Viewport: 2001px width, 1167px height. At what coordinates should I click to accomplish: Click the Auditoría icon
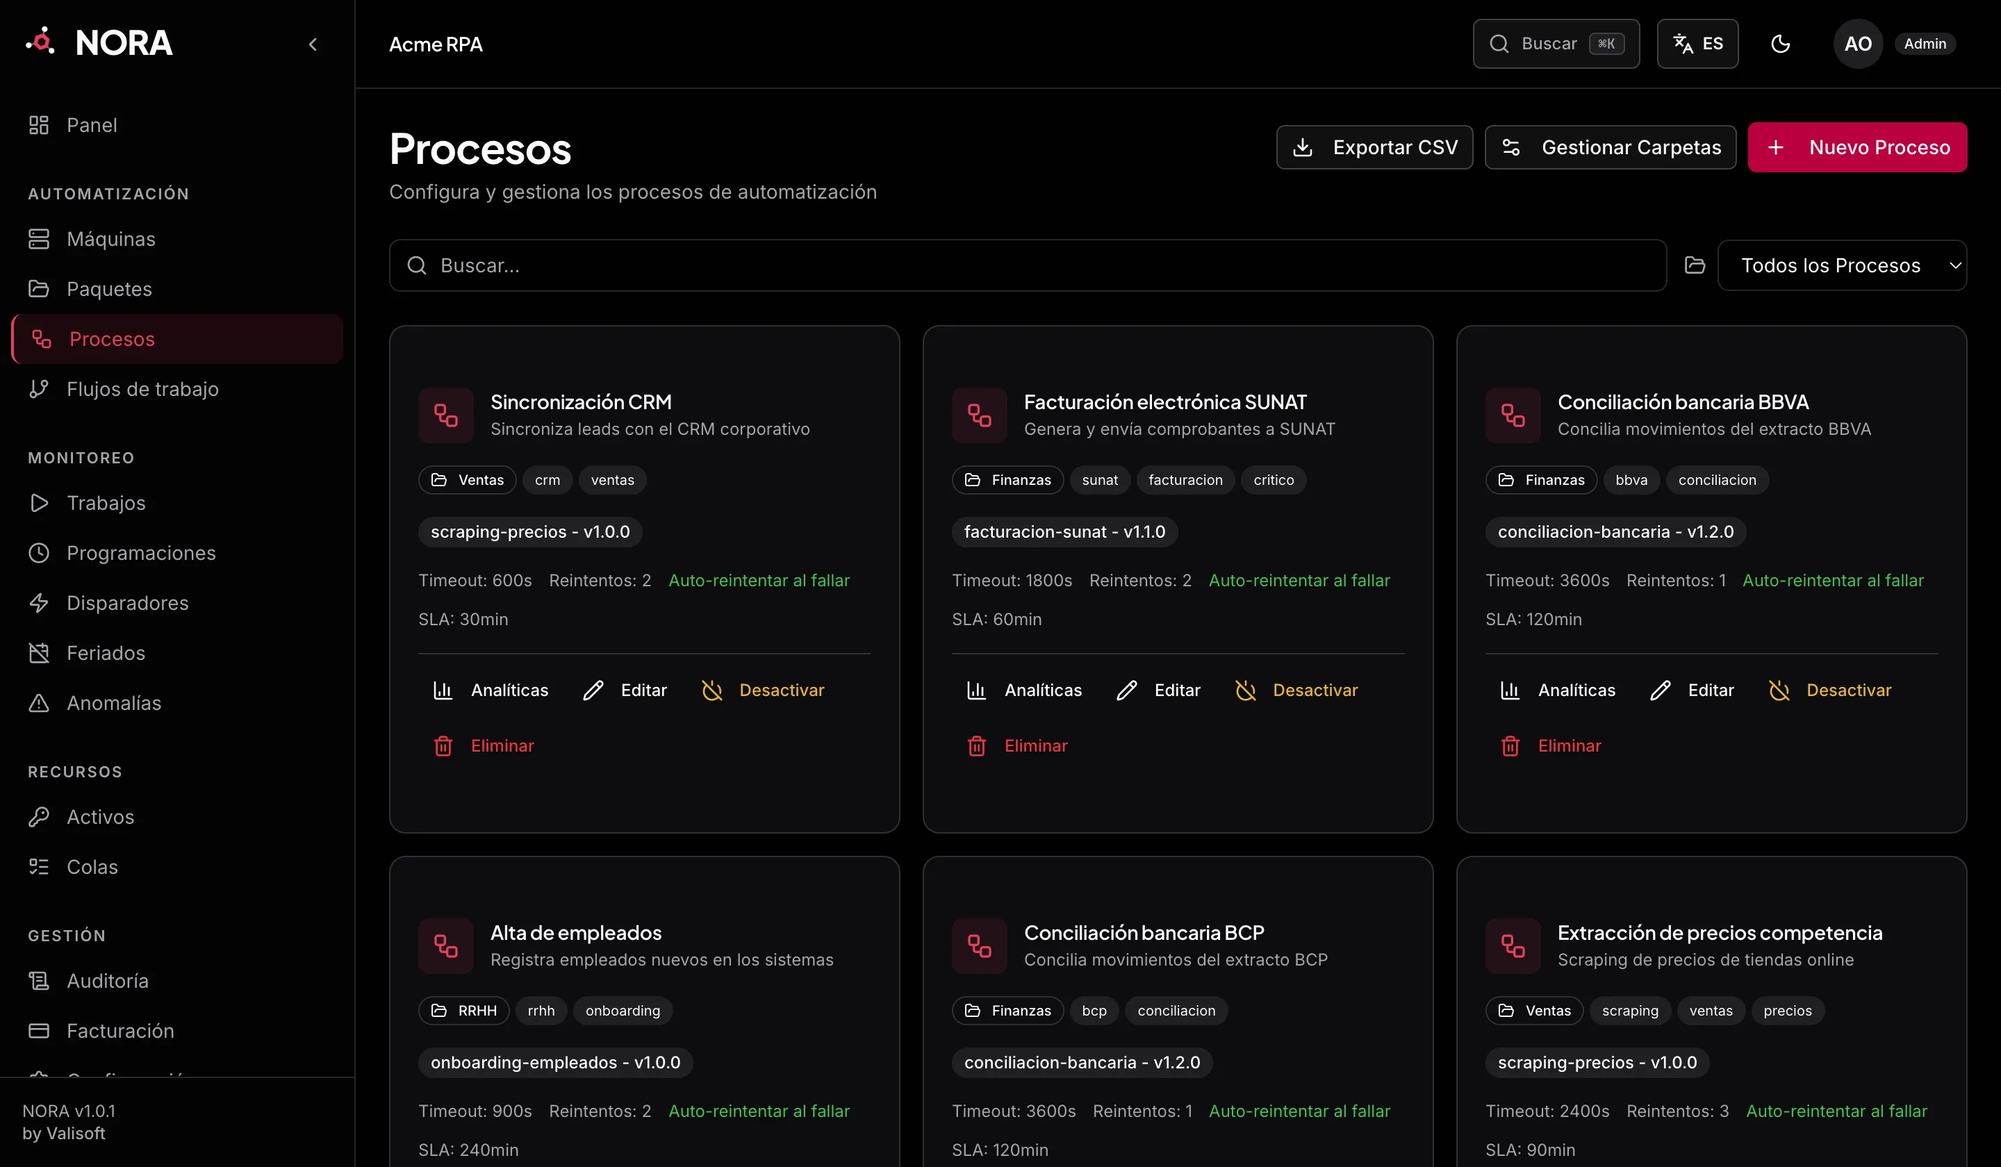[39, 980]
